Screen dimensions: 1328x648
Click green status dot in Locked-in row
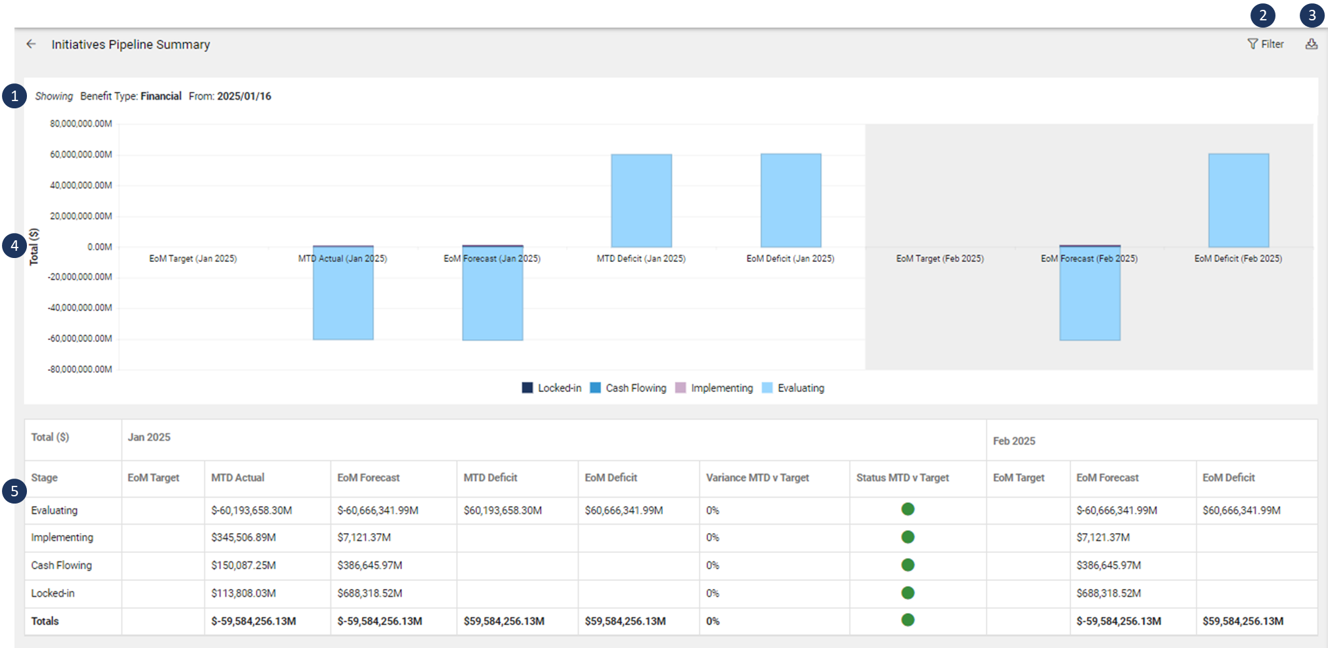point(908,593)
